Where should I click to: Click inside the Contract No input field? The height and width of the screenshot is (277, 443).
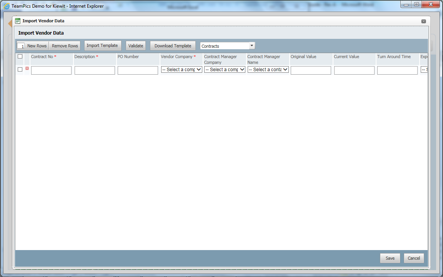click(51, 70)
